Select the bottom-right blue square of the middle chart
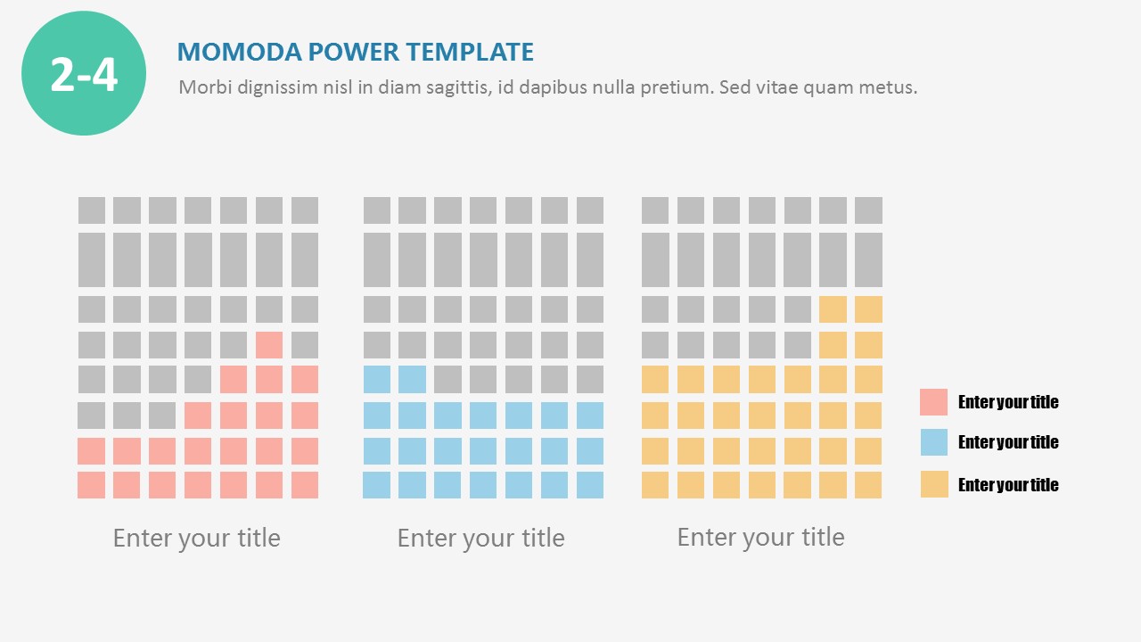The height and width of the screenshot is (642, 1141). coord(590,485)
